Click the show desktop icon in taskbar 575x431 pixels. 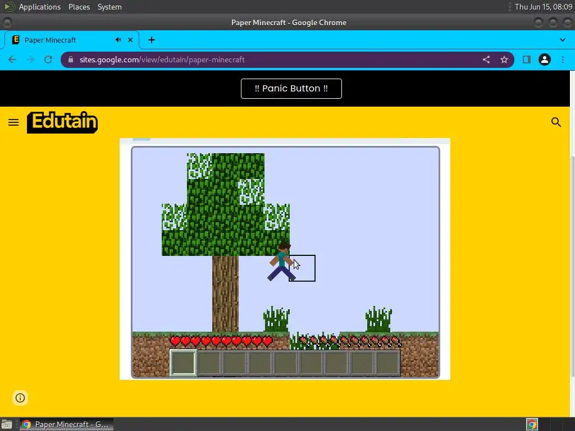(x=7, y=424)
